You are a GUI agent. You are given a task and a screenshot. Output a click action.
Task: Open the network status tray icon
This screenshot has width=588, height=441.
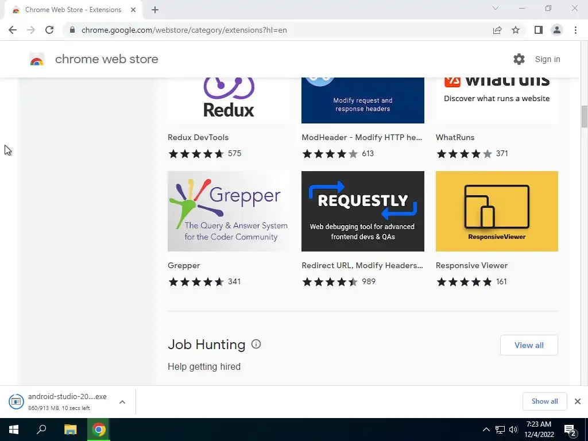coord(500,430)
